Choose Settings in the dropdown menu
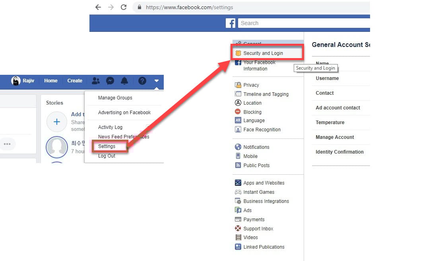Image resolution: width=442 pixels, height=261 pixels. [x=107, y=146]
